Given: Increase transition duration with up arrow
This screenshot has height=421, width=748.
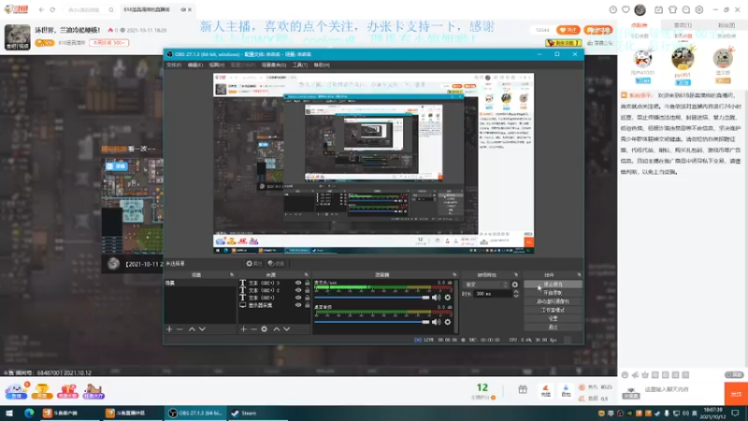Looking at the screenshot, I should tap(516, 292).
